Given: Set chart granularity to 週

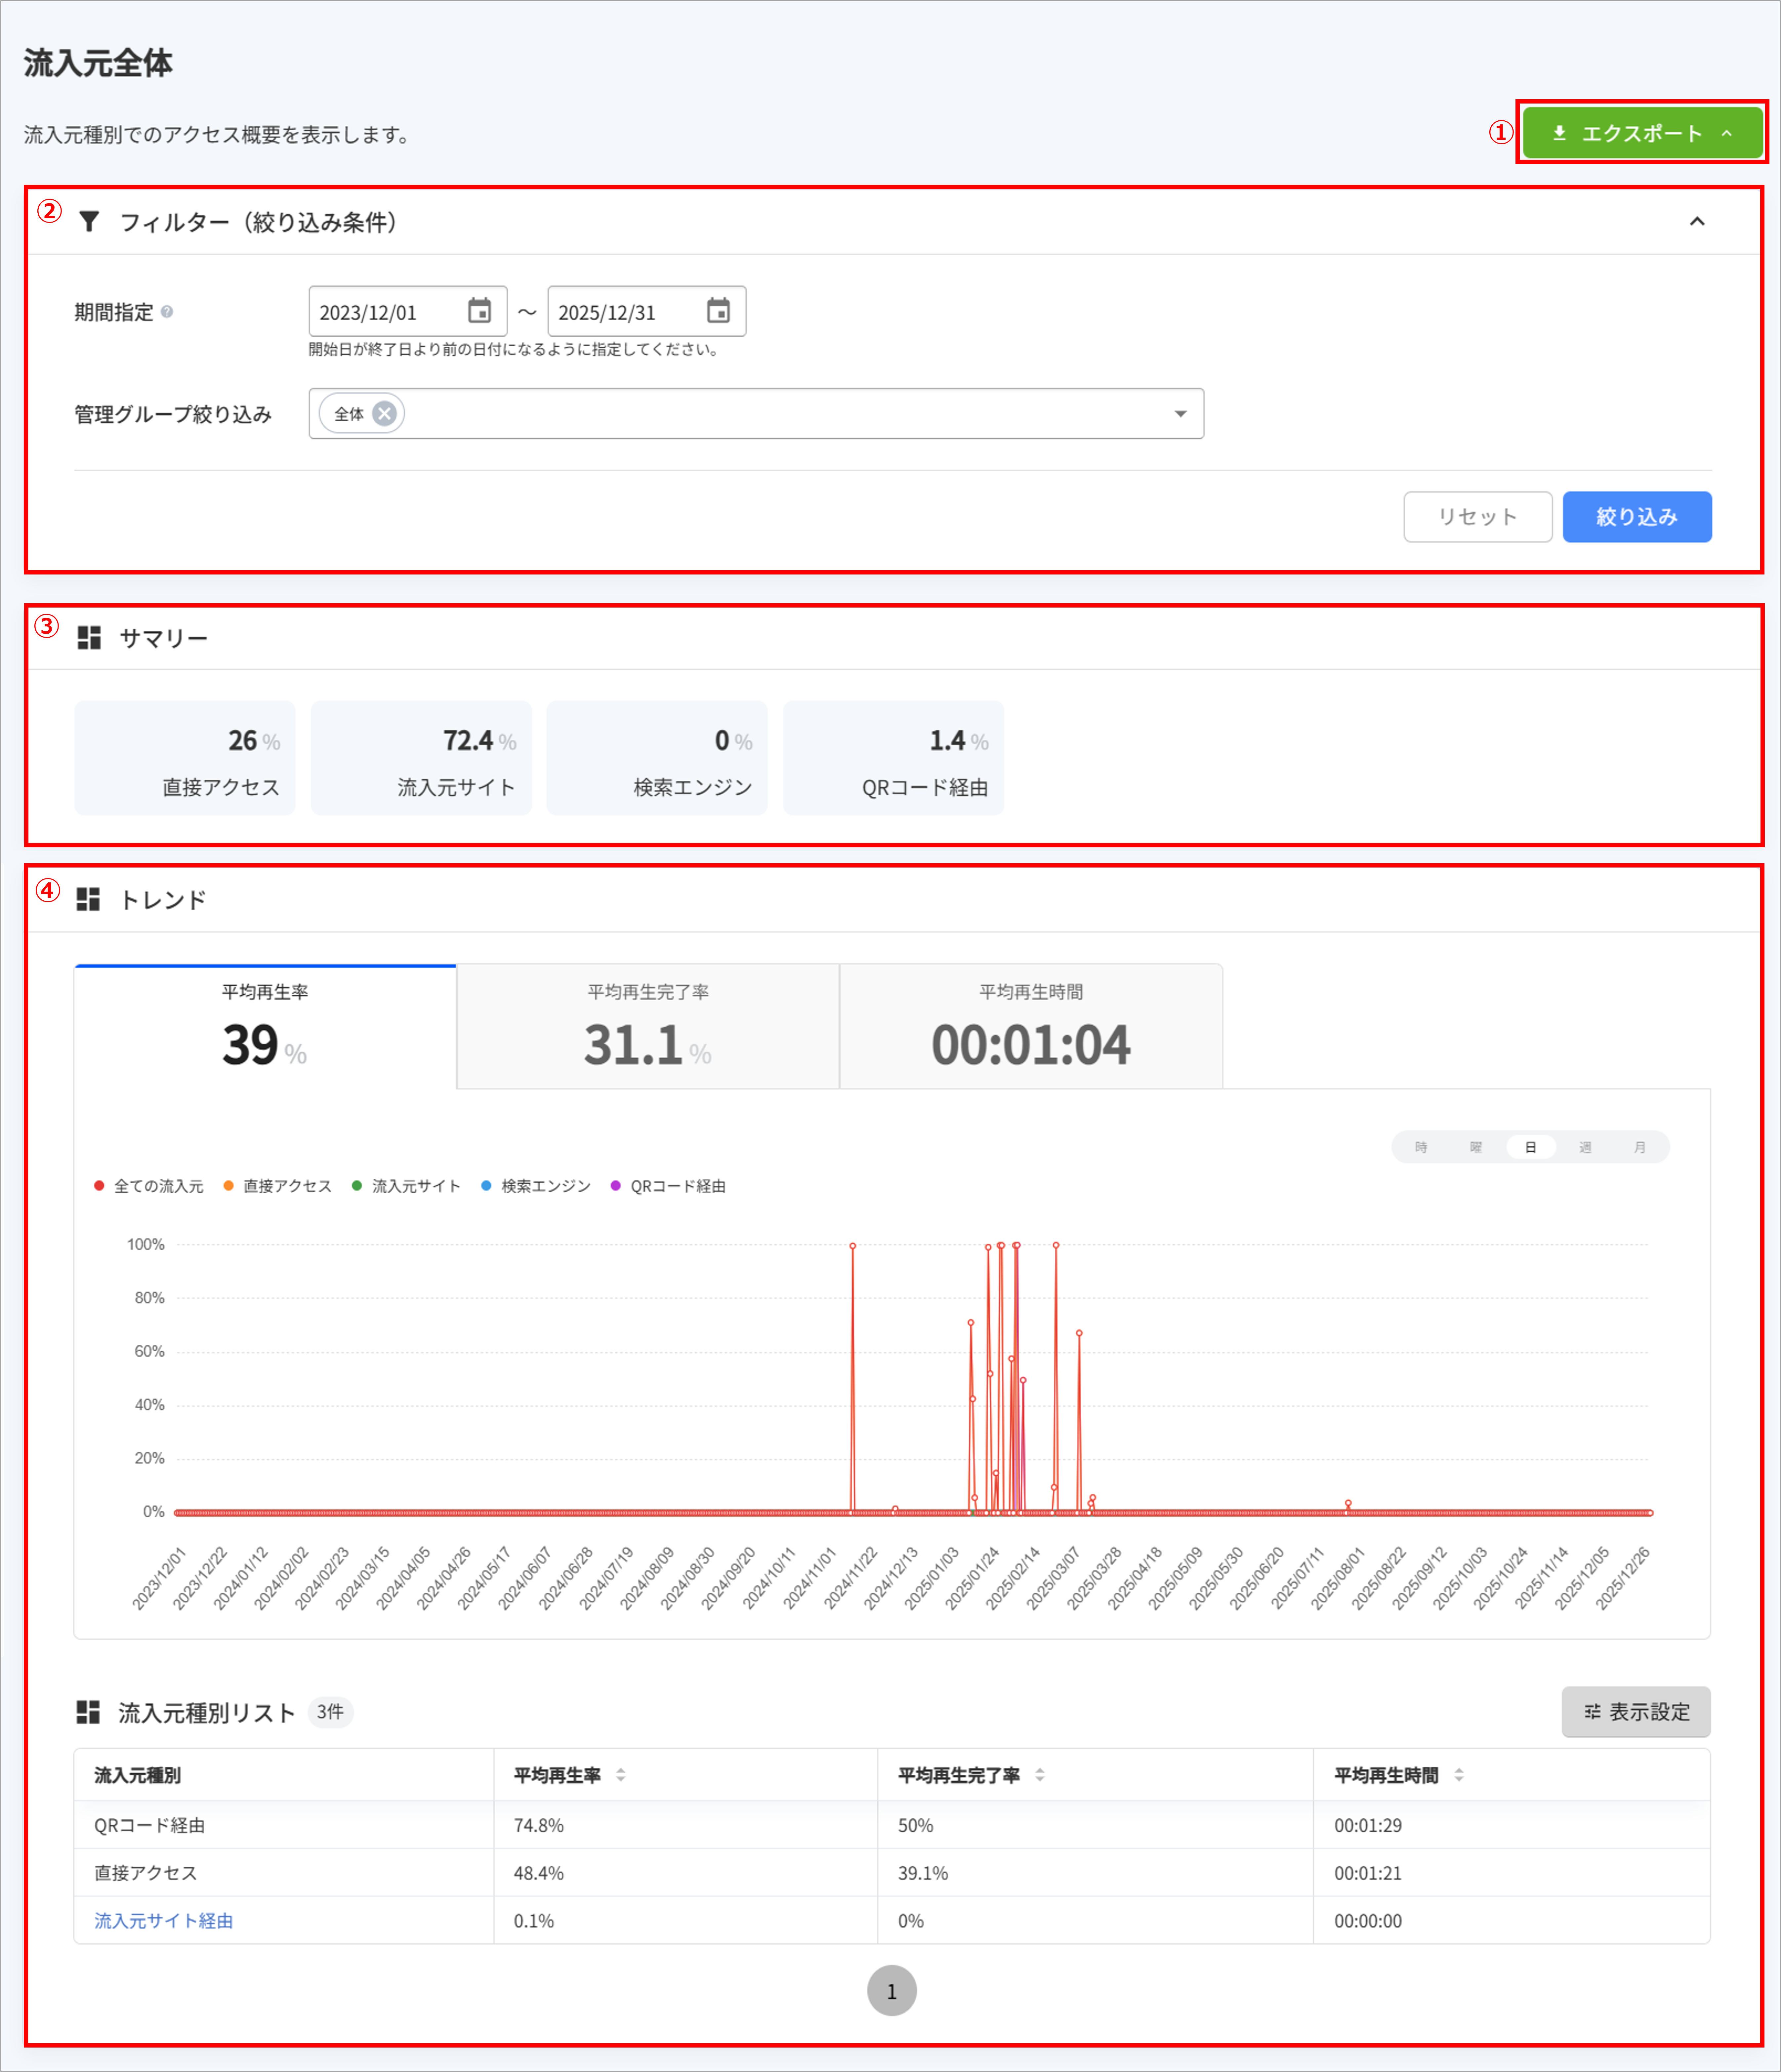Looking at the screenshot, I should 1585,1147.
